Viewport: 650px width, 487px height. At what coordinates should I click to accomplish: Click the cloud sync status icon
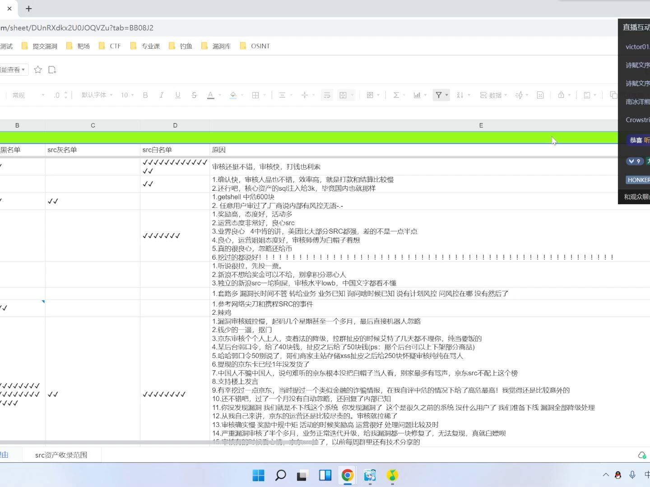(642, 455)
